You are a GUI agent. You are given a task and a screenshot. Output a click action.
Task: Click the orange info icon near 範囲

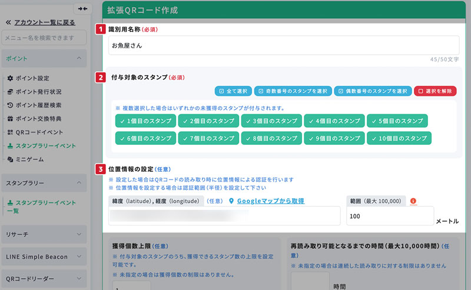(413, 201)
